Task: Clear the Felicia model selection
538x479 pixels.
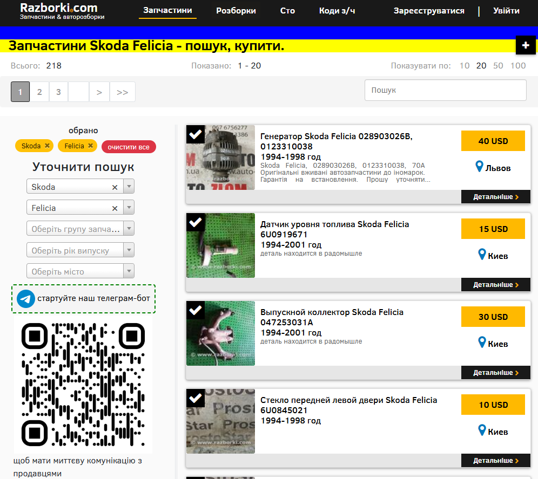Action: point(115,208)
